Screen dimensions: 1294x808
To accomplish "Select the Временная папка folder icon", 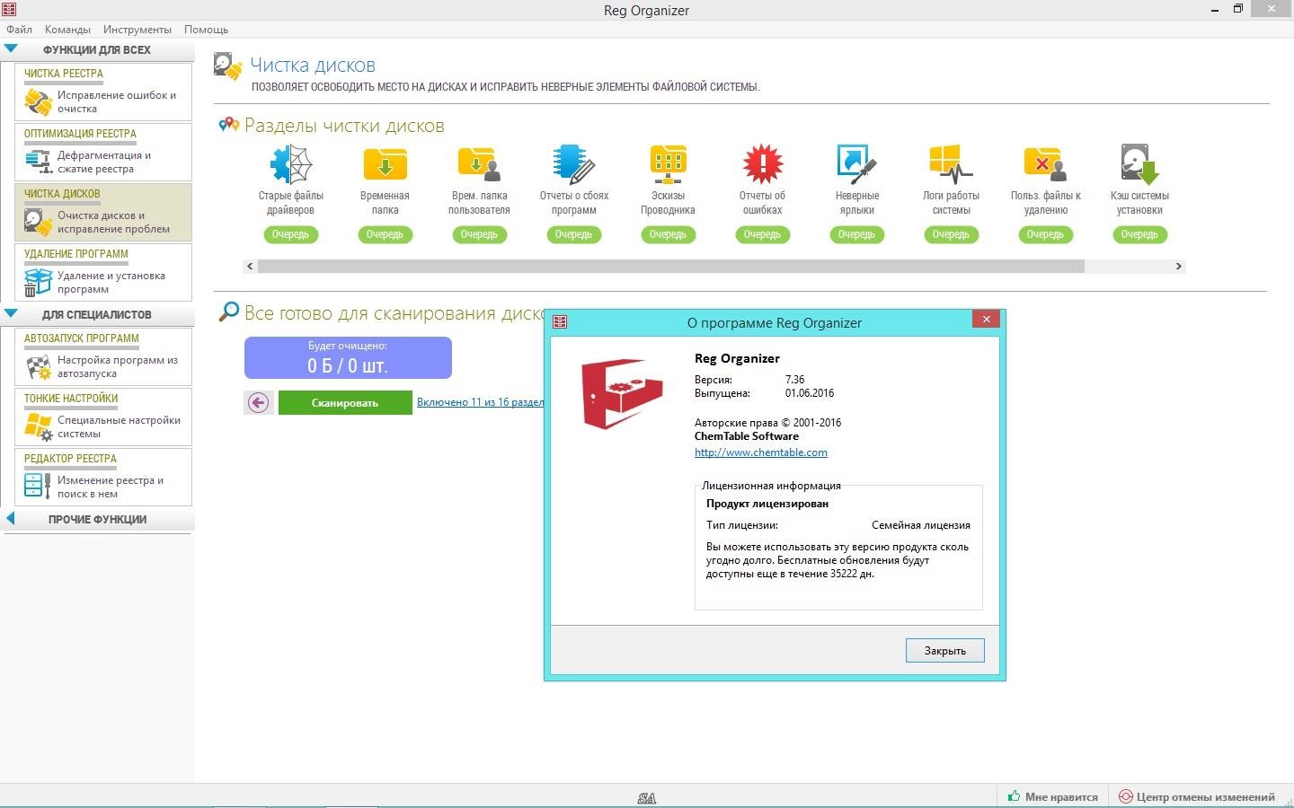I will tap(385, 164).
